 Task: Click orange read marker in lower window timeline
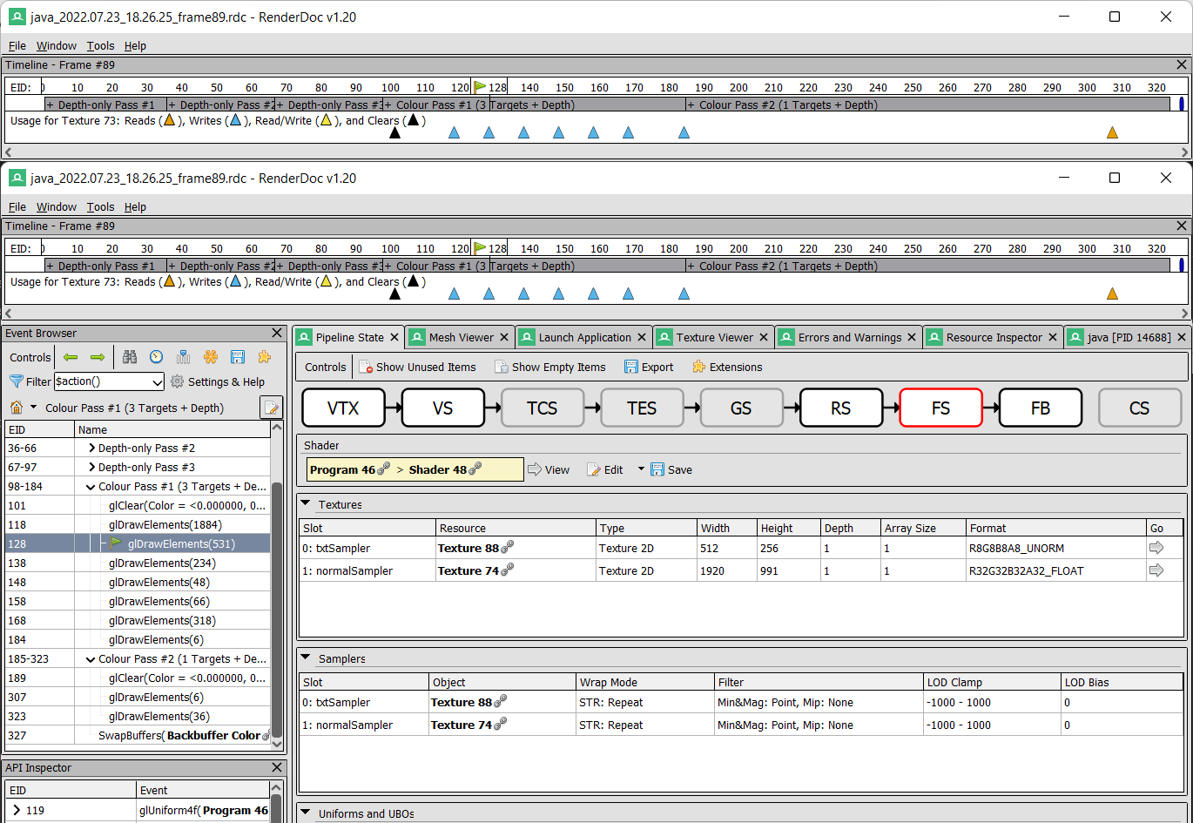tap(1112, 293)
